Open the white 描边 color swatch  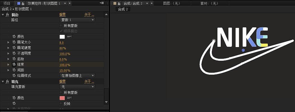(x=62, y=37)
